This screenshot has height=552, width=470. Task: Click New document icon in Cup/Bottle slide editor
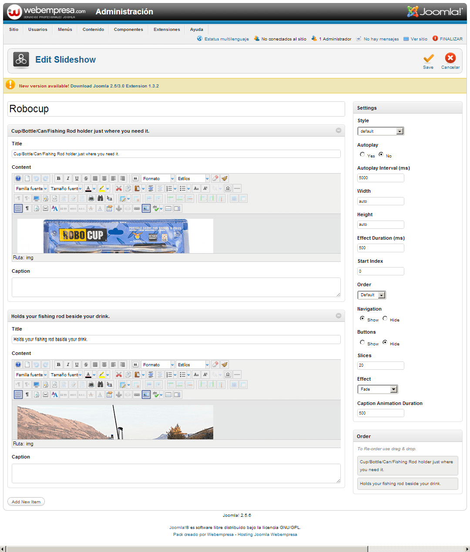point(27,178)
